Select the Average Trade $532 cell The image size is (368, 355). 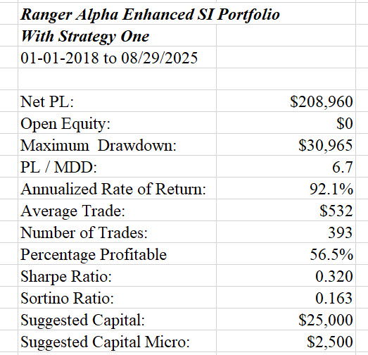coord(286,211)
